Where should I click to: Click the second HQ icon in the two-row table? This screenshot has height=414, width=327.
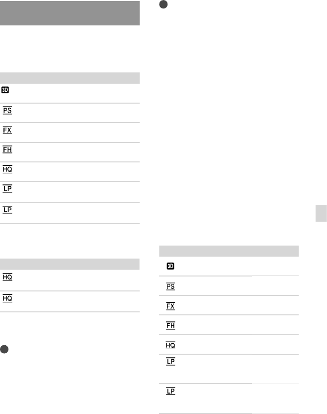7,298
